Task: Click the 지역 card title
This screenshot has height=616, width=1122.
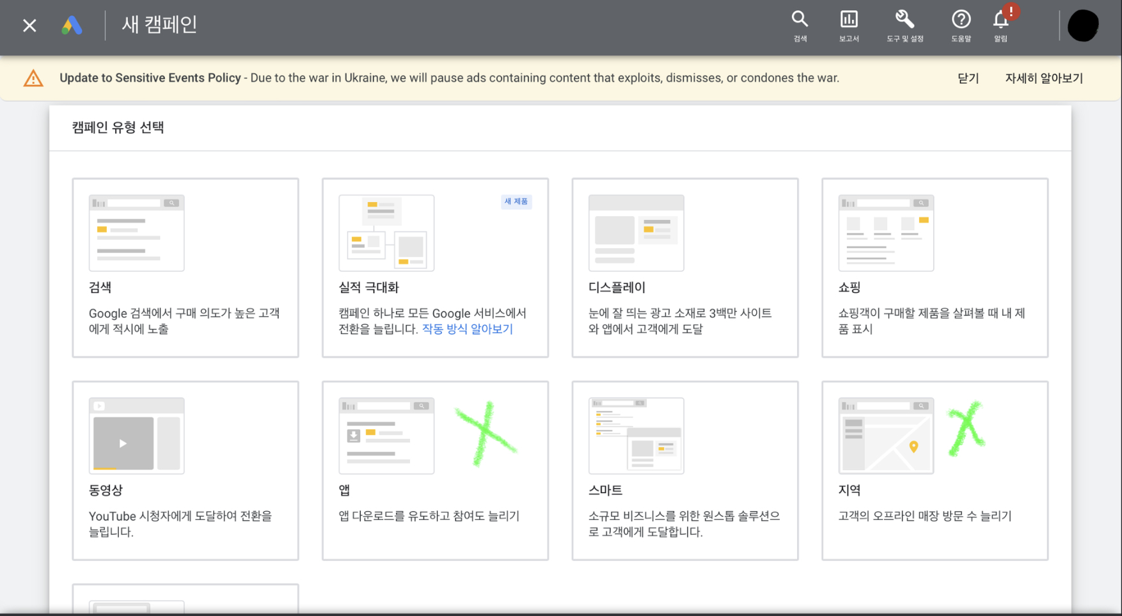Action: (x=849, y=491)
